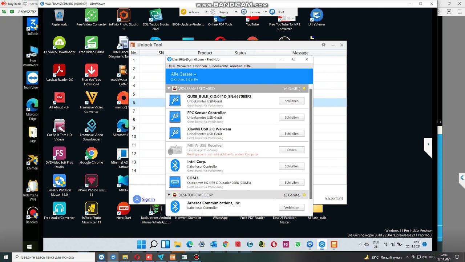The image size is (465, 262).
Task: Click the Sign in link in Unlock Tool
Action: pyautogui.click(x=148, y=199)
